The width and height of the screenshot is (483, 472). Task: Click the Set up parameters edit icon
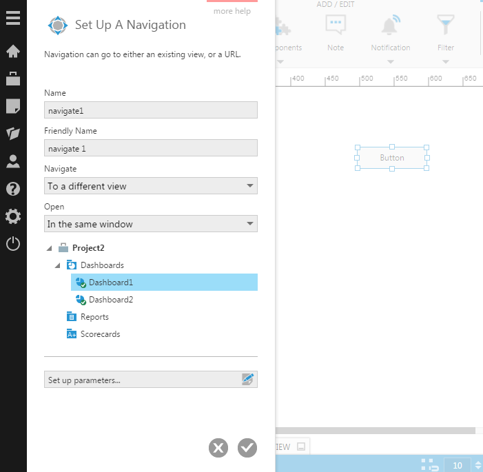click(248, 379)
